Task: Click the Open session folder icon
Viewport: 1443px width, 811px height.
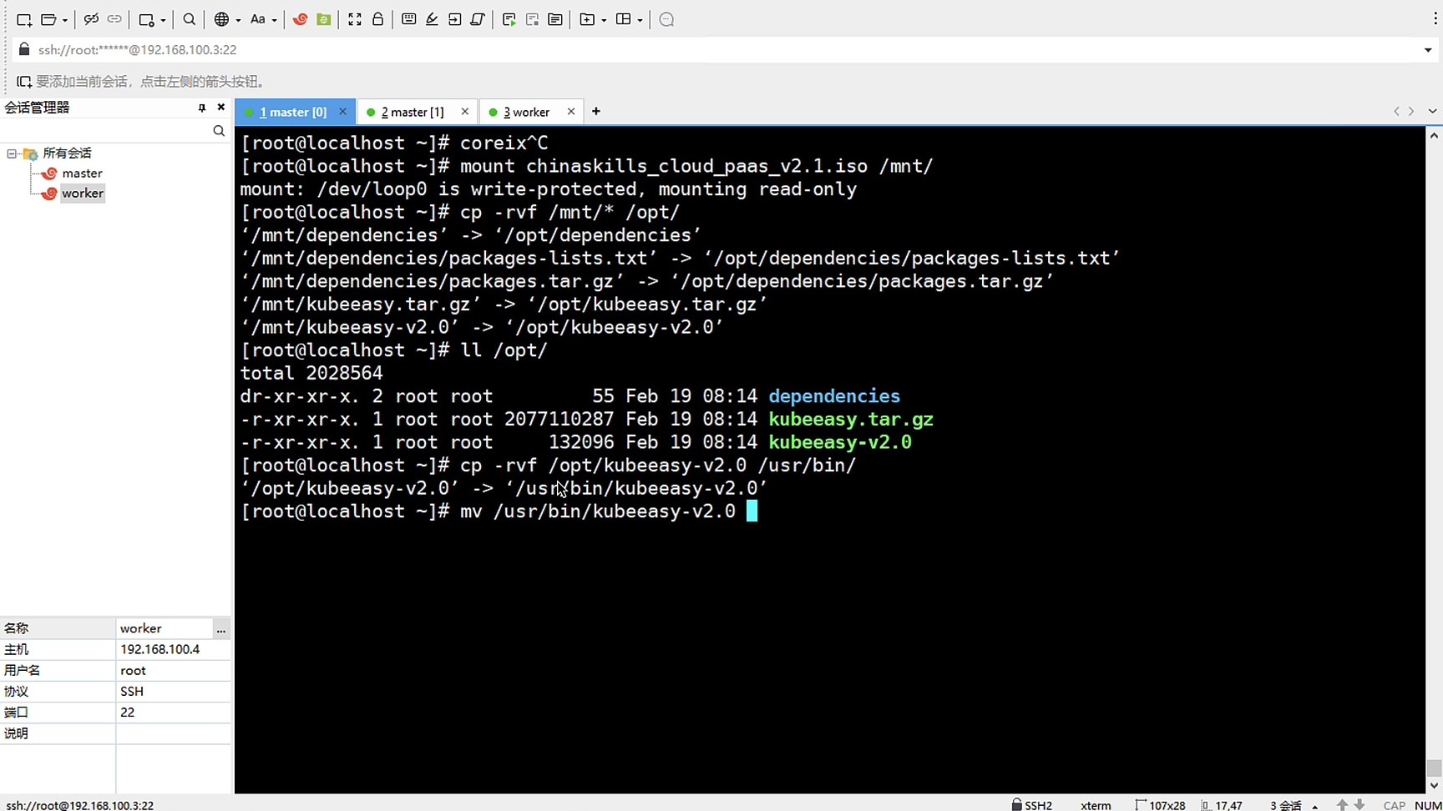Action: point(48,19)
